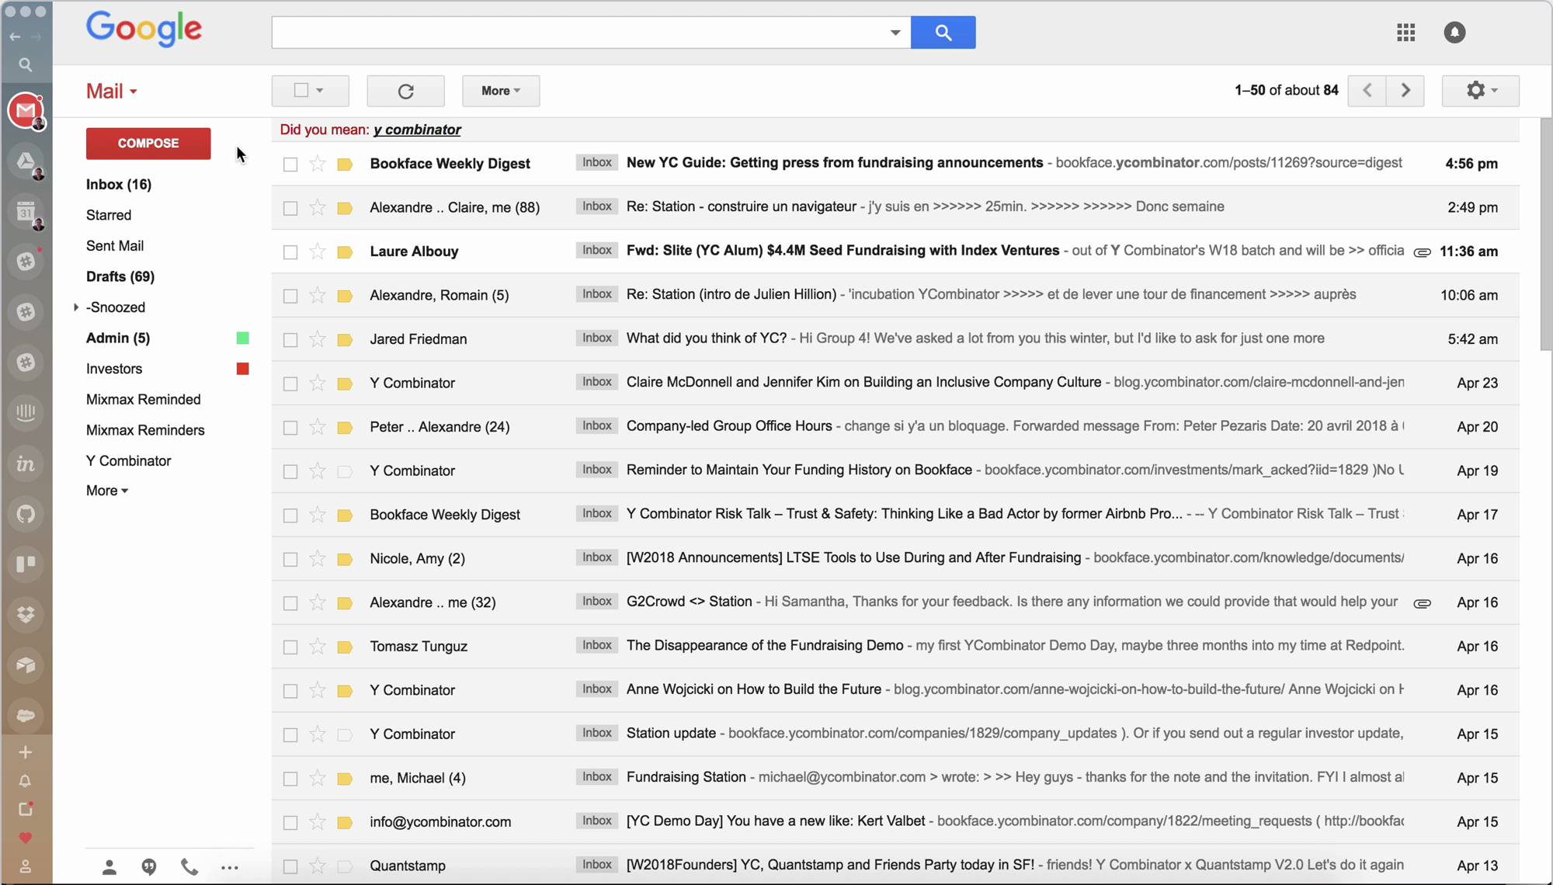Click the blue search magnifier button
Image resolution: width=1553 pixels, height=885 pixels.
coord(943,33)
